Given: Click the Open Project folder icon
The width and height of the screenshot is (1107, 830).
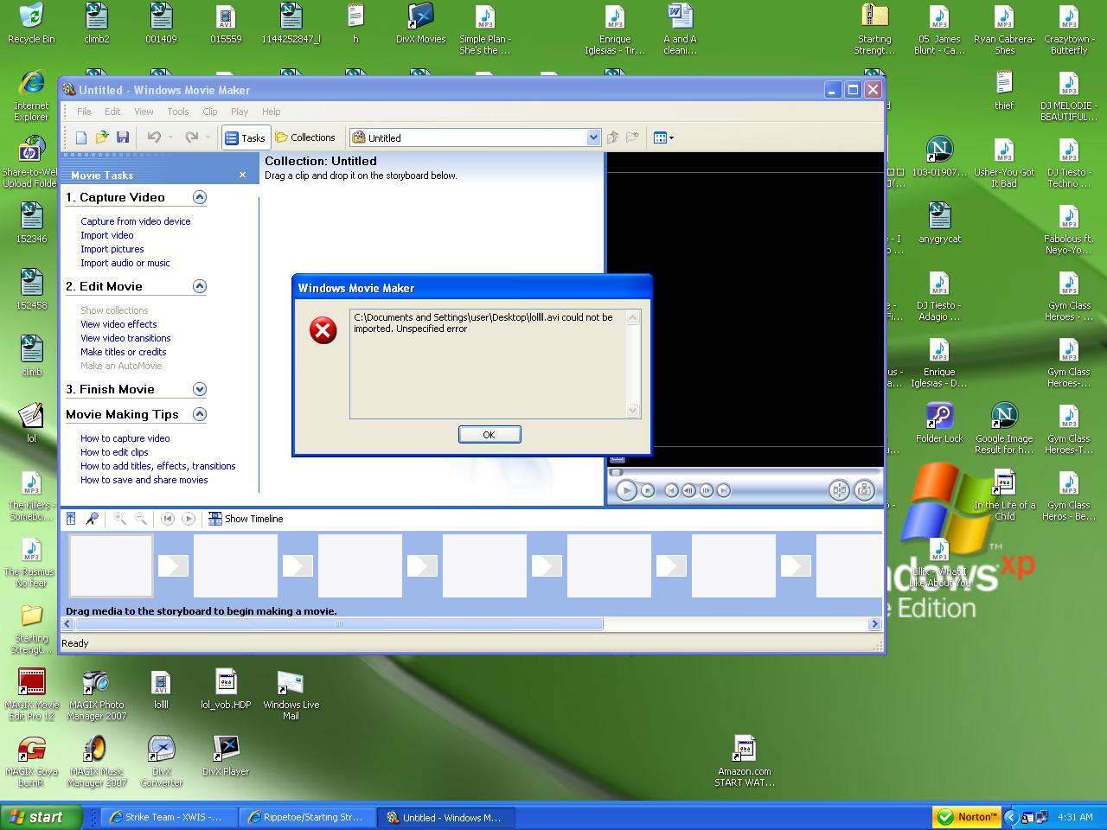Looking at the screenshot, I should [x=102, y=137].
